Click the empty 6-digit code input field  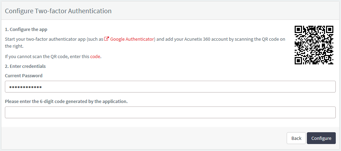coord(170,112)
